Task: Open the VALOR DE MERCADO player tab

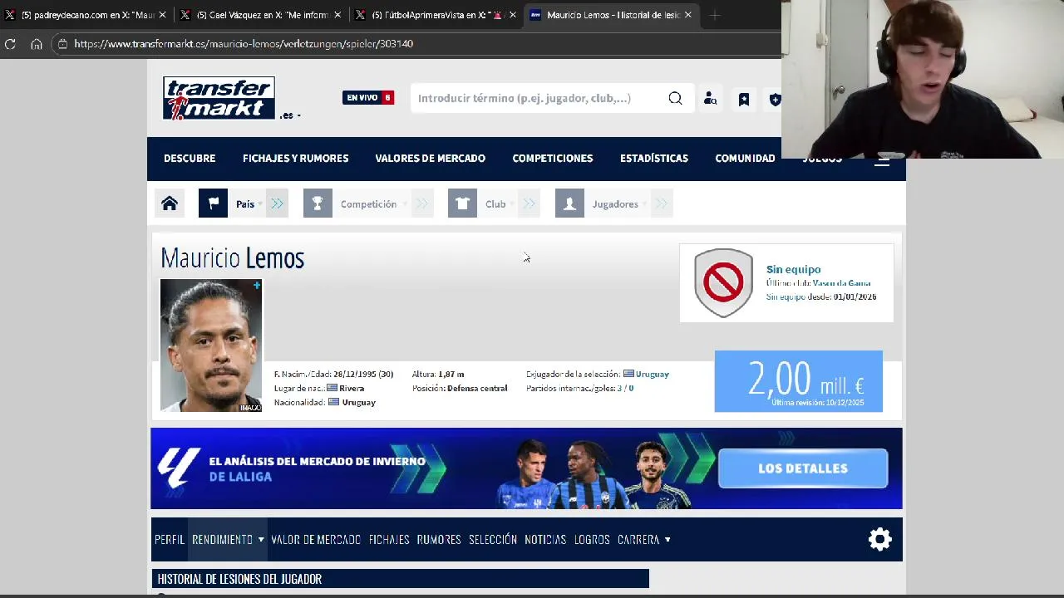Action: point(316,540)
